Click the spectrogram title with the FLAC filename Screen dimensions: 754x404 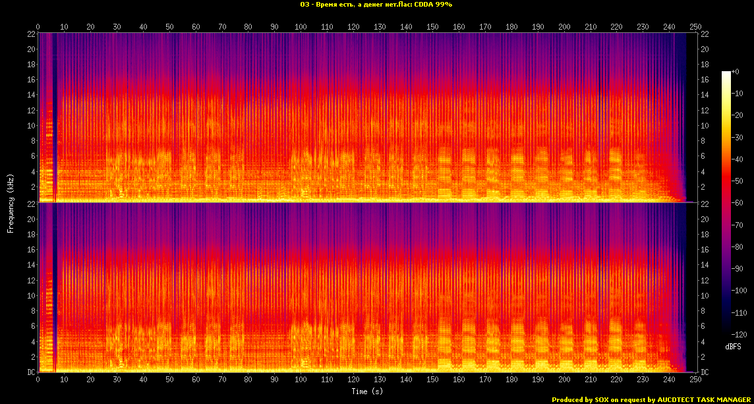[376, 5]
